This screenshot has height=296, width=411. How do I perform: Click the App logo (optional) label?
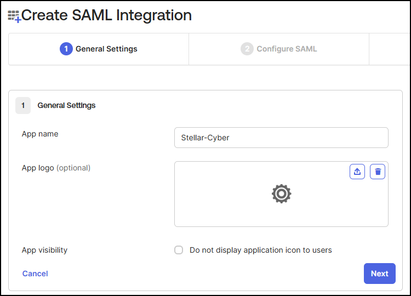56,168
